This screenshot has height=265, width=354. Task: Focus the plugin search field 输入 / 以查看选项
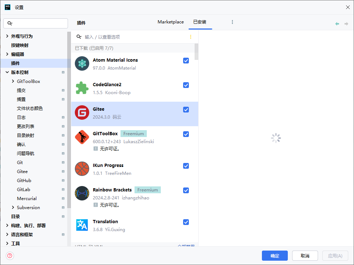point(135,37)
